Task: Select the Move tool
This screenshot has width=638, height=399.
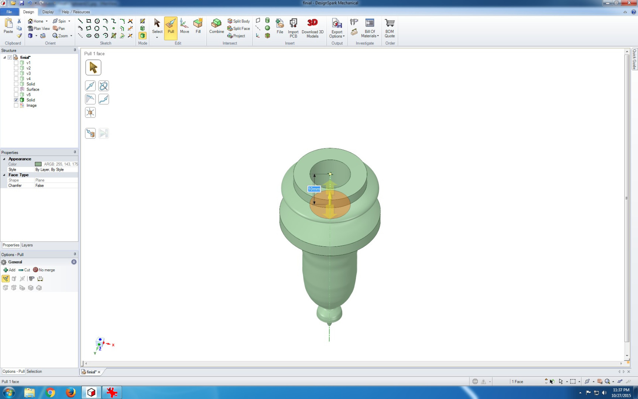Action: click(184, 26)
